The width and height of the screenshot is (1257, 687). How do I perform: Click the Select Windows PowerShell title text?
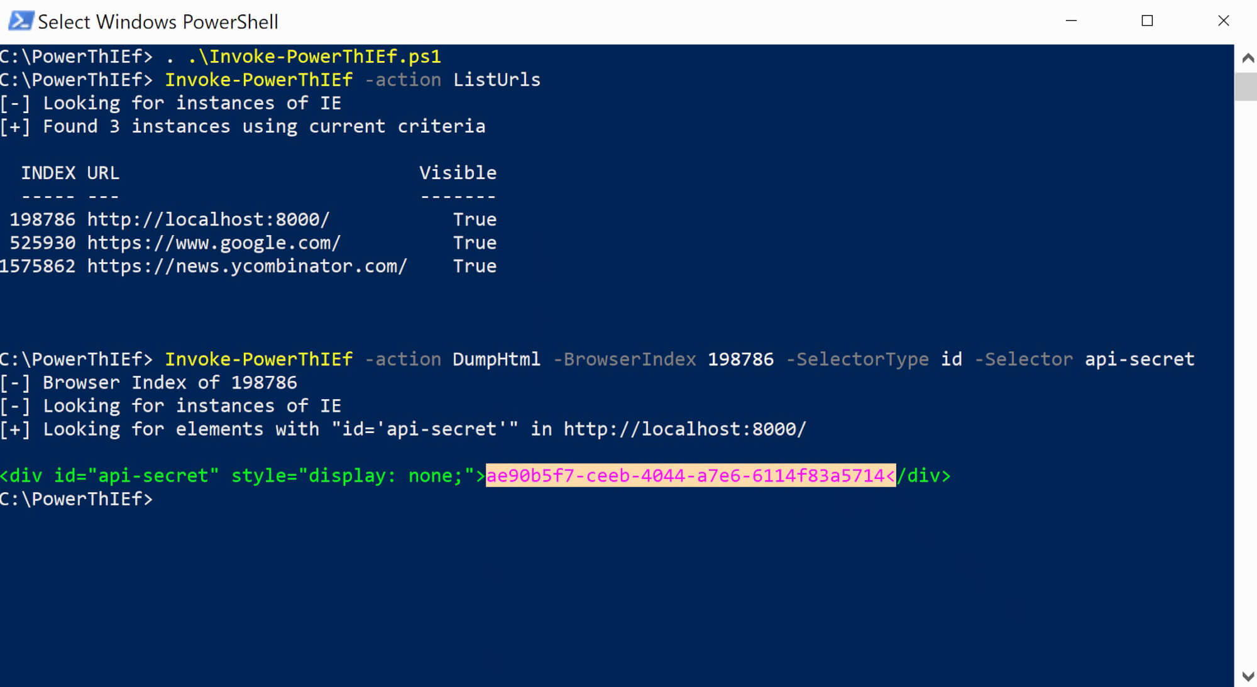(158, 22)
